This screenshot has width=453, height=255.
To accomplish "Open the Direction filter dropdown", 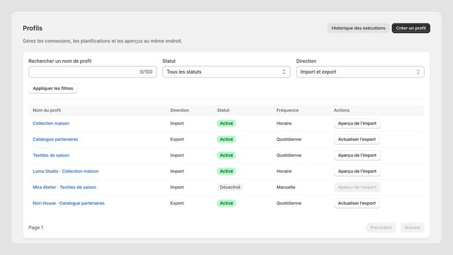I will click(360, 72).
